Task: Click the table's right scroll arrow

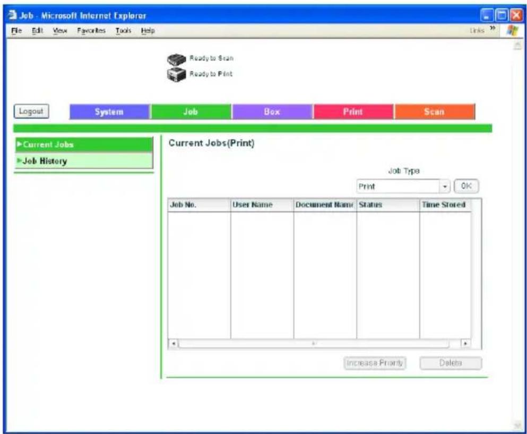Action: pyautogui.click(x=465, y=344)
